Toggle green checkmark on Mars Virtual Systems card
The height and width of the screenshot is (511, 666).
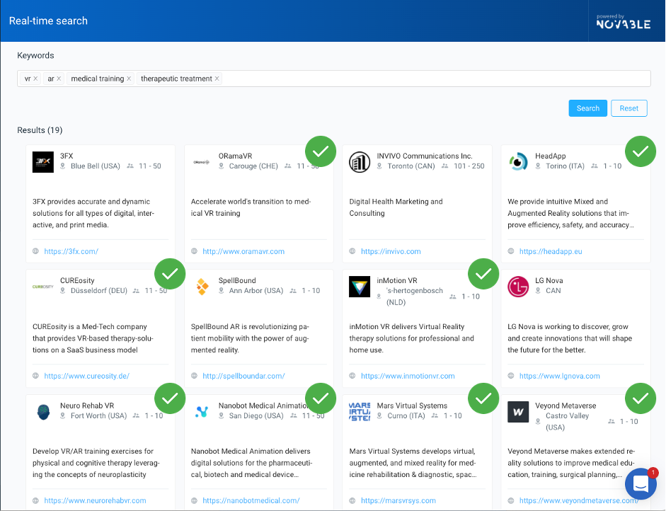[483, 398]
